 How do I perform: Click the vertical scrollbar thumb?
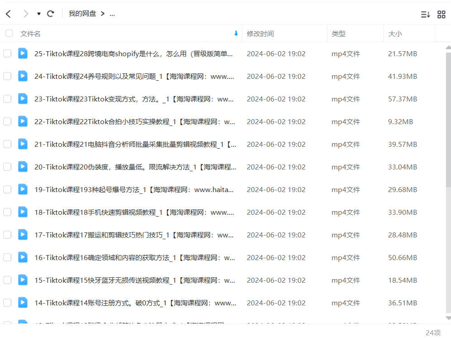click(x=448, y=120)
